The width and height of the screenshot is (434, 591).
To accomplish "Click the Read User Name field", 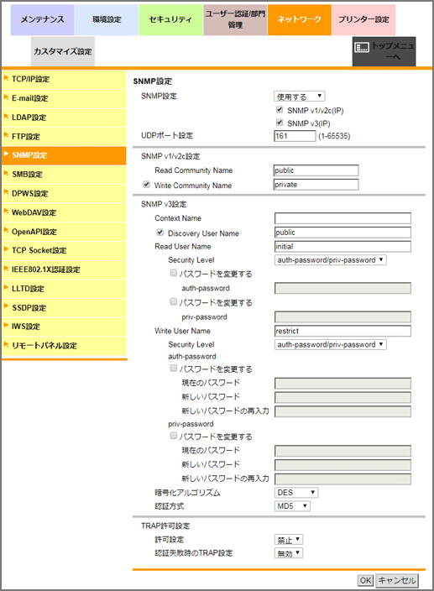I will point(342,247).
